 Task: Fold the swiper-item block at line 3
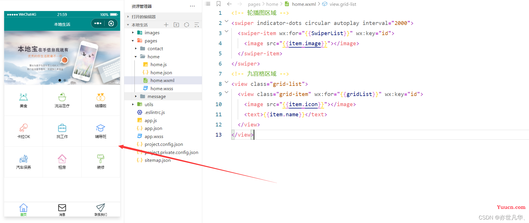(x=227, y=31)
